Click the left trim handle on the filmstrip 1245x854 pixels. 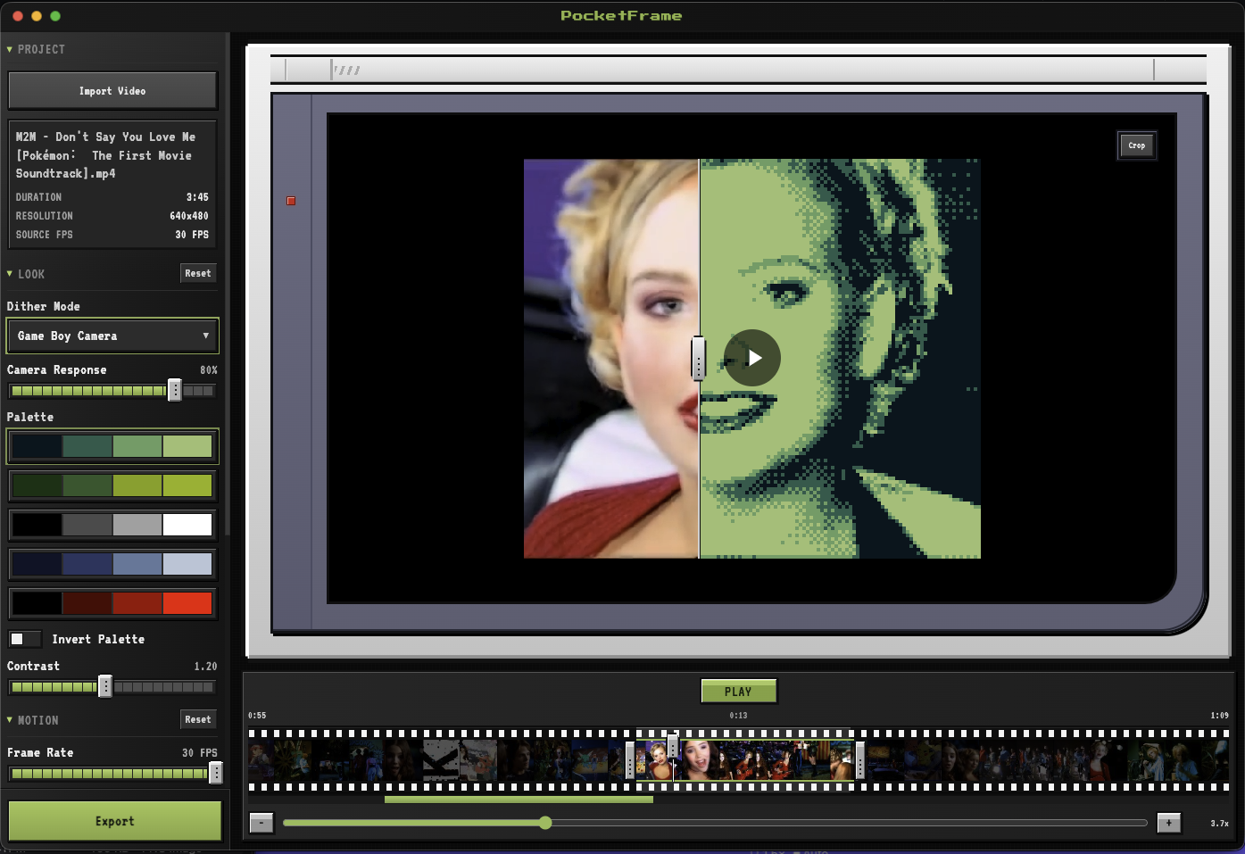[x=630, y=759]
